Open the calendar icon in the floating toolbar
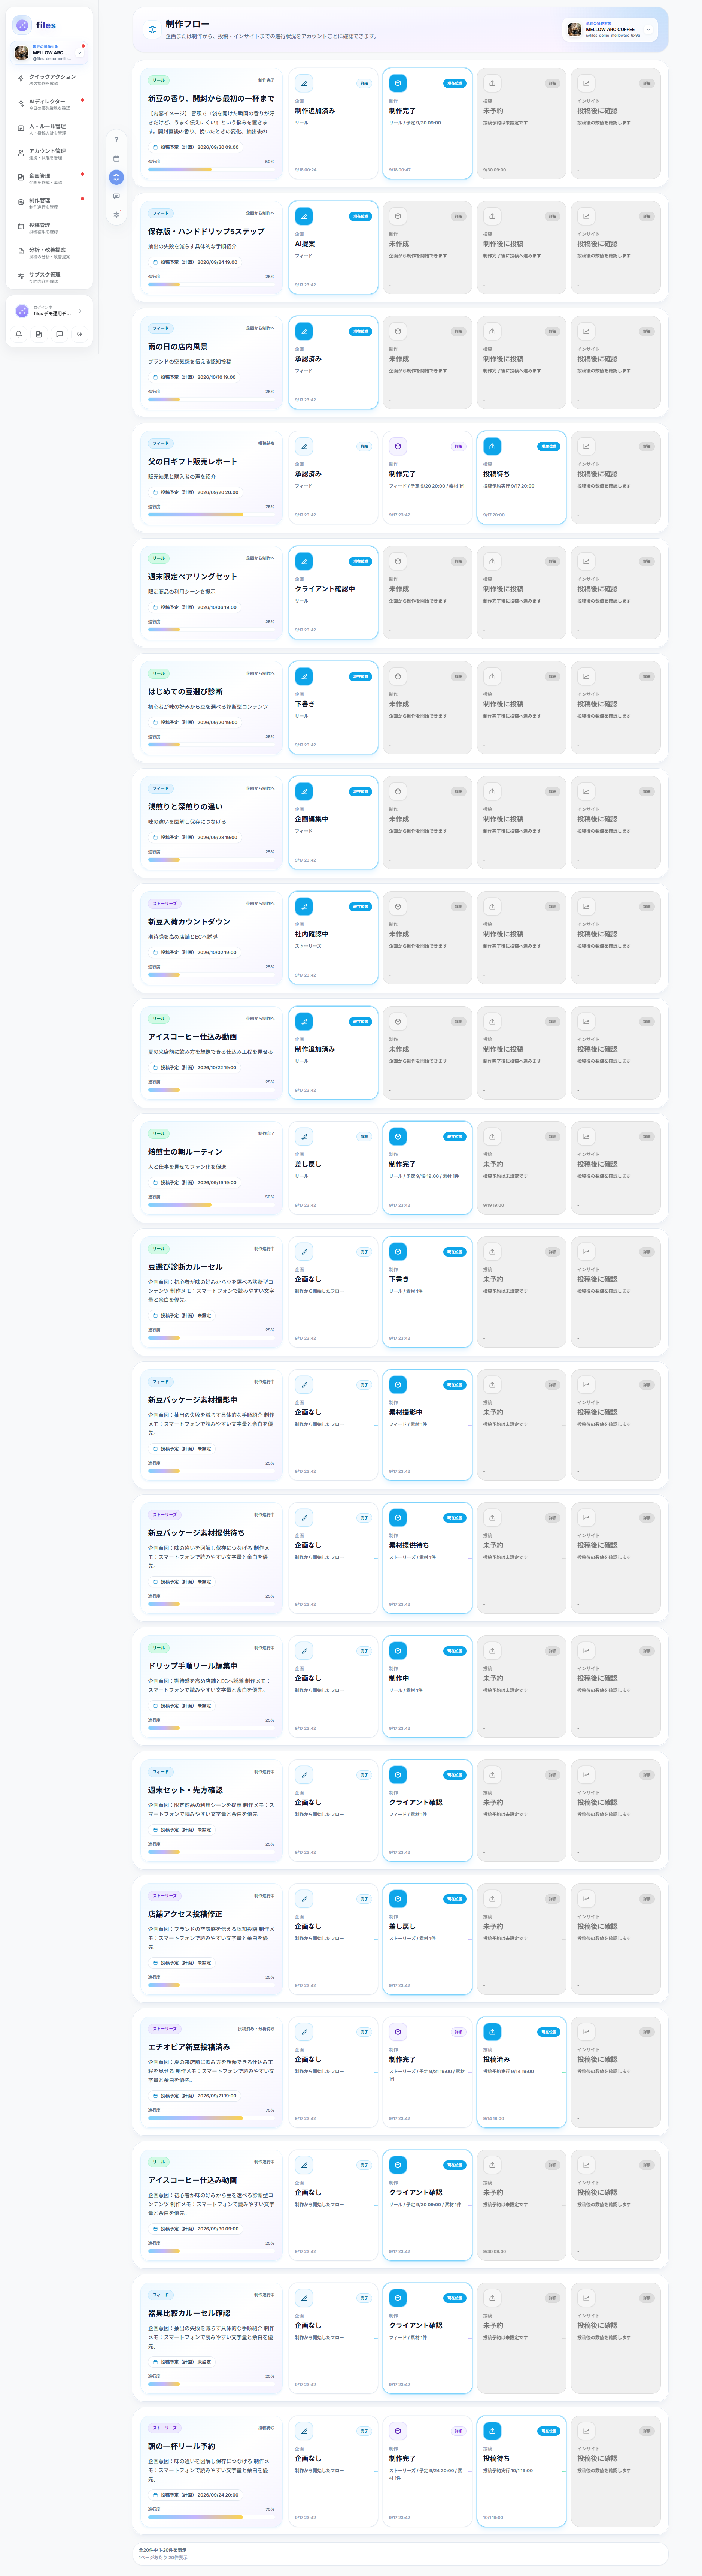This screenshot has width=702, height=2576. click(x=117, y=158)
